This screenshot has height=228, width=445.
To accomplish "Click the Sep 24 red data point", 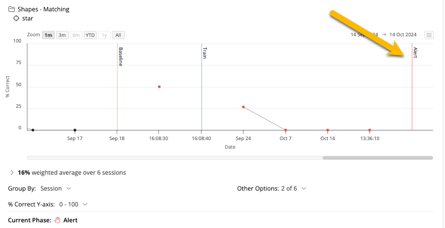I will point(244,107).
